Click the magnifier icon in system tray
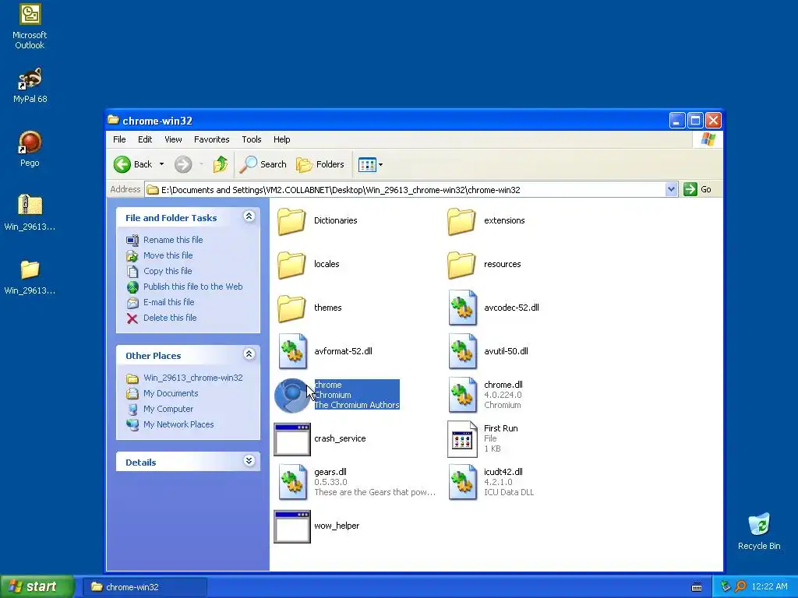The image size is (798, 598). [740, 587]
